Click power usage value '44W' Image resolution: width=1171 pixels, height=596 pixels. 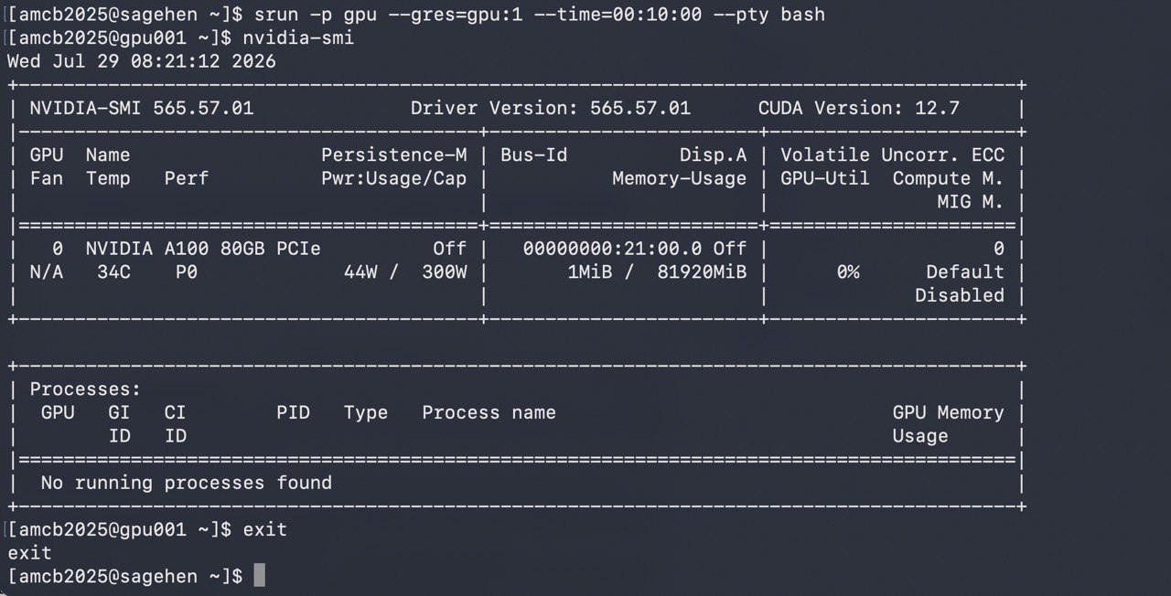pos(360,272)
